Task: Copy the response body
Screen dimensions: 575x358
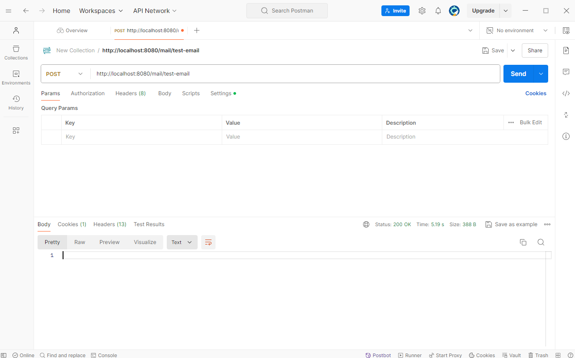Action: click(523, 242)
